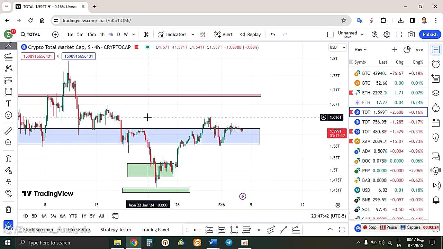This screenshot has height=249, width=443.
Task: Open the TOTAL symbol search
Action: (30, 34)
